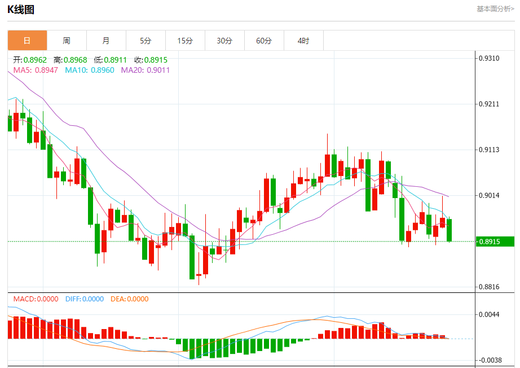Select the 日 daily chart tab
This screenshot has width=520, height=368.
(27, 41)
